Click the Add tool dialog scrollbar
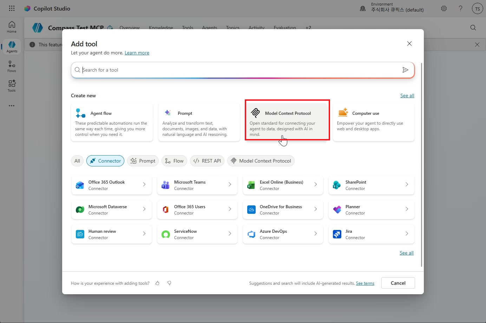This screenshot has width=486, height=323. (x=421, y=165)
